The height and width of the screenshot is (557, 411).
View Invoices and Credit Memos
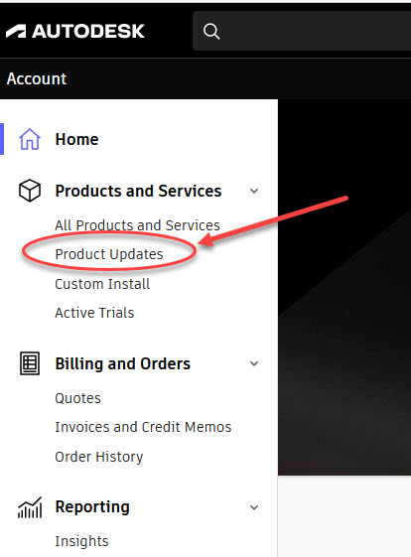click(143, 427)
